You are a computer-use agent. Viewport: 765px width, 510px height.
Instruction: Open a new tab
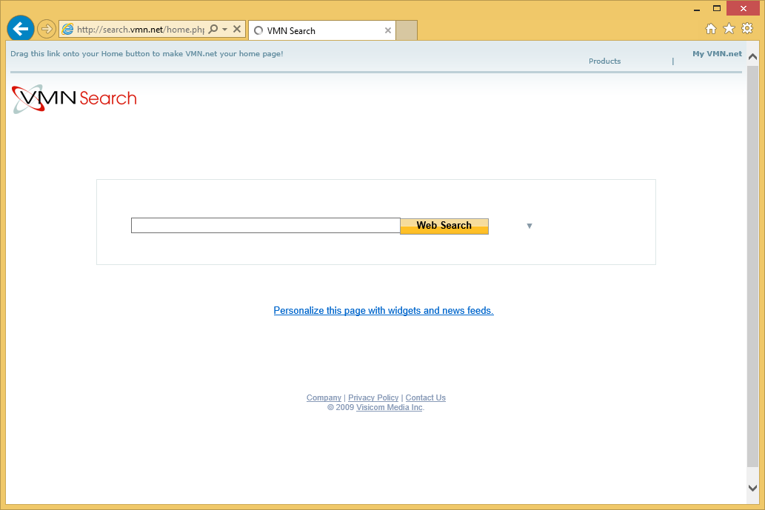click(407, 30)
